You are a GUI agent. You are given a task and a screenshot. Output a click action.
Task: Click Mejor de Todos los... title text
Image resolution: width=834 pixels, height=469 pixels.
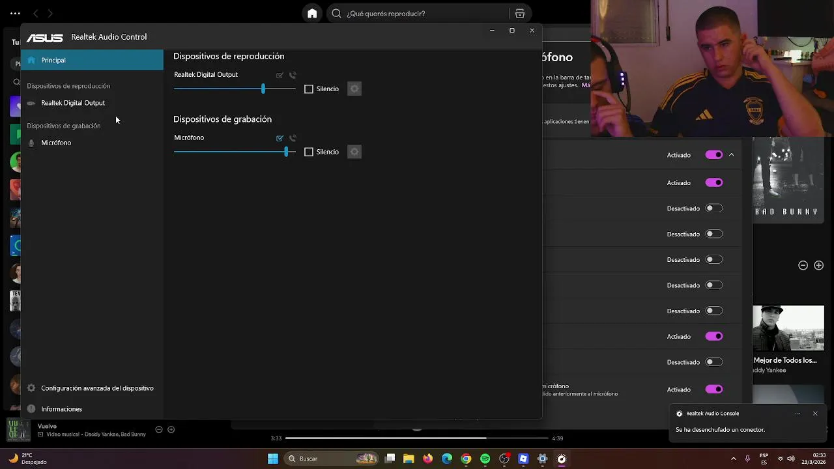pyautogui.click(x=785, y=360)
